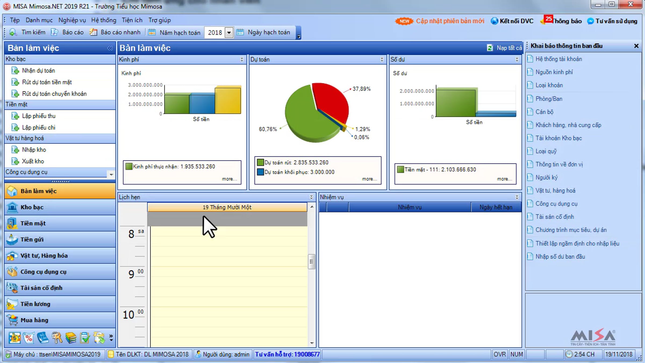Viewport: 645px width, 363px height.
Task: Collapse the Kinh phí chart panel
Action: [242, 59]
